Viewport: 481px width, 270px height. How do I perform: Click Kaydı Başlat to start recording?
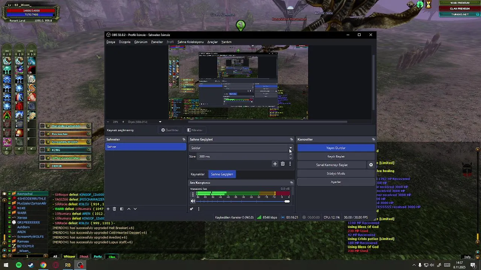(x=336, y=156)
